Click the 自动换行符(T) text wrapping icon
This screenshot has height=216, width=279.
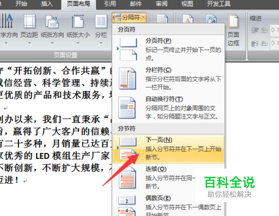[x=127, y=108]
